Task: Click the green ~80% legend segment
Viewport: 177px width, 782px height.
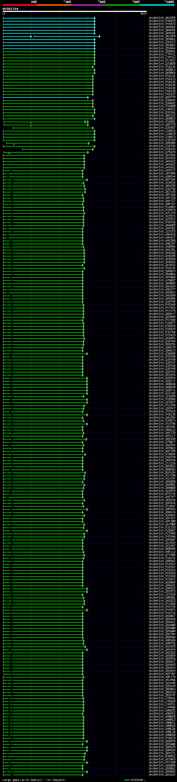Action: click(123, 5)
